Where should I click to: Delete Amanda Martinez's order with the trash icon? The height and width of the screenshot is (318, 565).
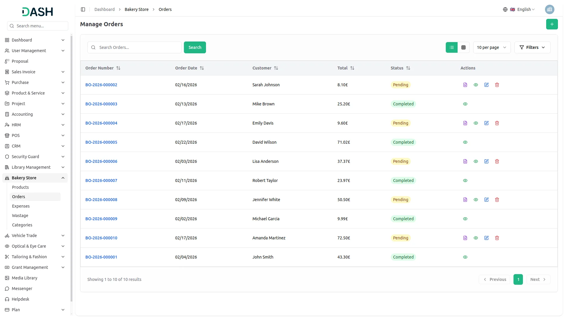coord(497,238)
